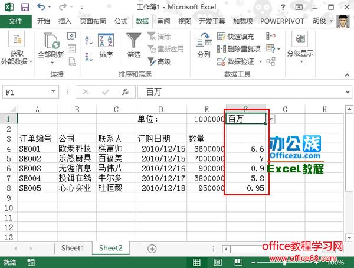
Task: Click the Undo arrow icon
Action: tap(41, 6)
